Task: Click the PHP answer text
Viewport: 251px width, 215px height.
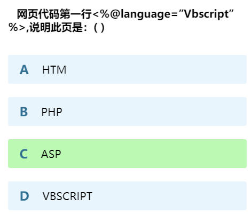Action: [52, 112]
